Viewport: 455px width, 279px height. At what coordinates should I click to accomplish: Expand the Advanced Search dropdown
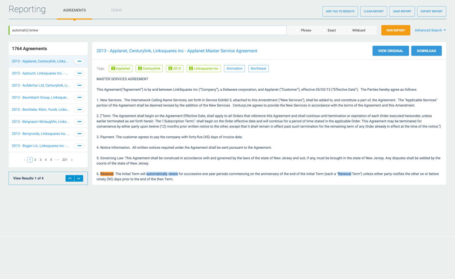click(x=430, y=30)
